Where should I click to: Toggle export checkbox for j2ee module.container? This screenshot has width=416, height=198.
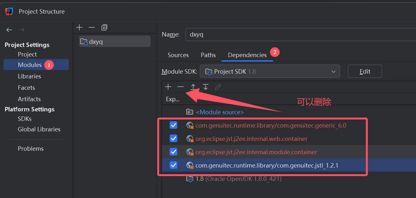173,152
